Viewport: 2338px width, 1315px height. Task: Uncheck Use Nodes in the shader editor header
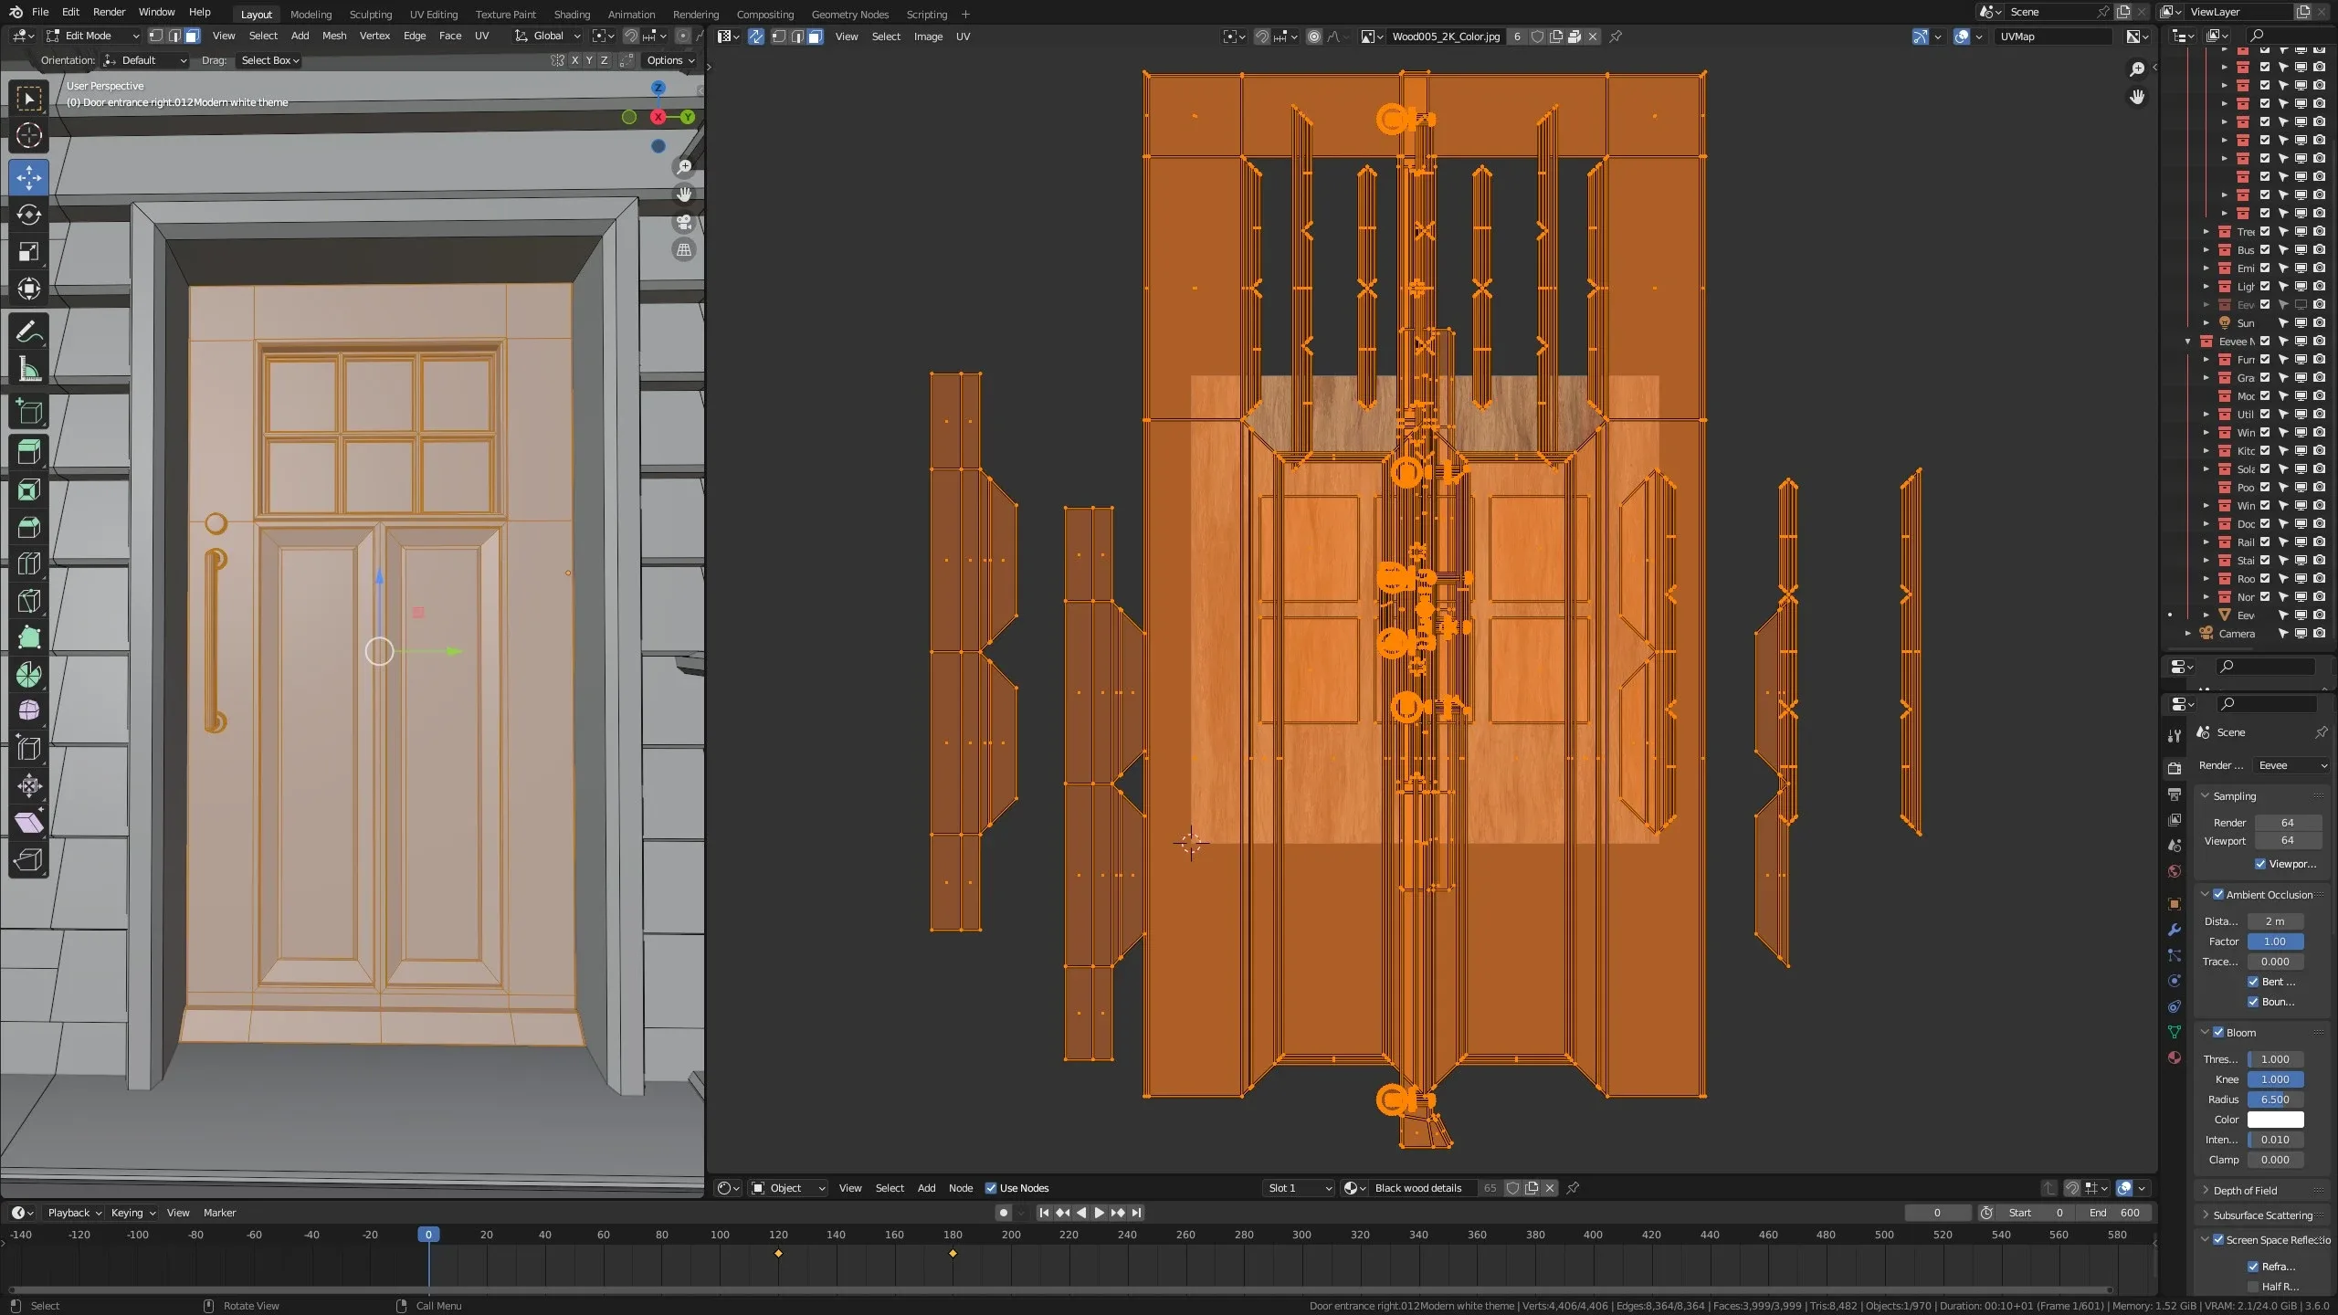pos(992,1188)
